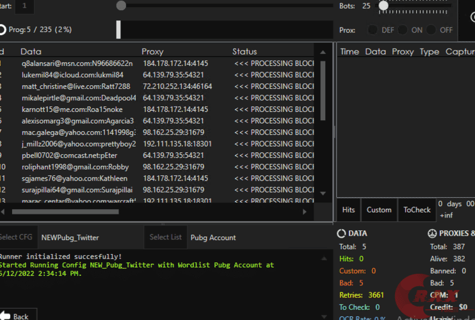The width and height of the screenshot is (475, 320).
Task: Open the Select List chooser
Action: coord(165,237)
